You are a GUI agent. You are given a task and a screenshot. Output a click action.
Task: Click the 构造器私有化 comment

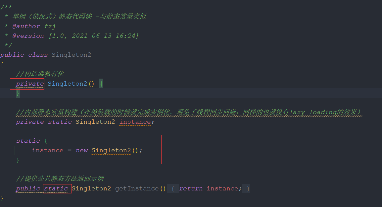pos(40,74)
